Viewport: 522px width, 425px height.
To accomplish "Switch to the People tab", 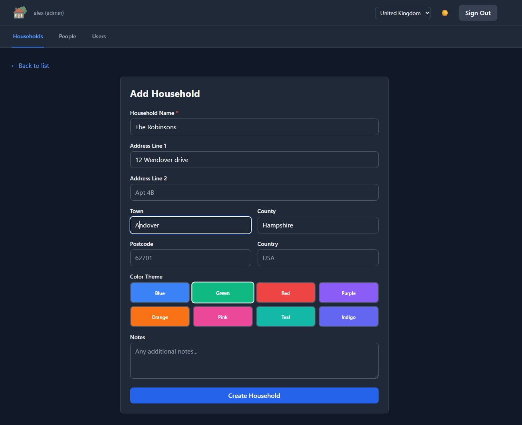I will coord(67,36).
